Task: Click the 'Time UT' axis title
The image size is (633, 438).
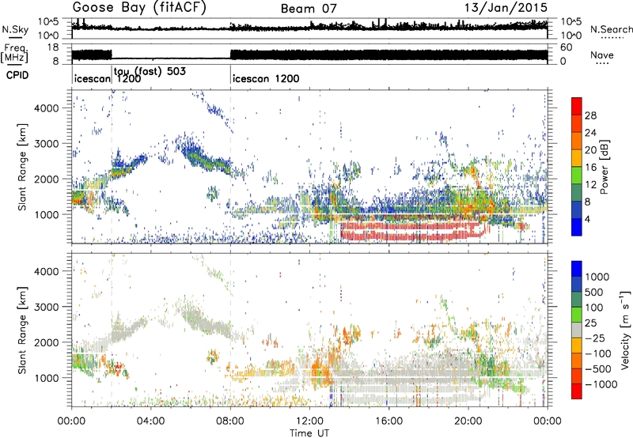Action: tap(309, 433)
